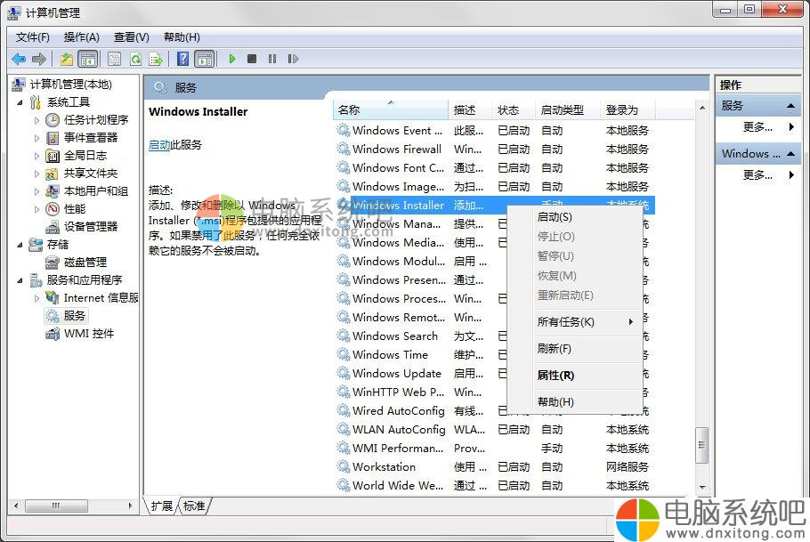The image size is (810, 542).
Task: Click the tree pane horizontal scrollbar thumb
Action: coord(56,506)
